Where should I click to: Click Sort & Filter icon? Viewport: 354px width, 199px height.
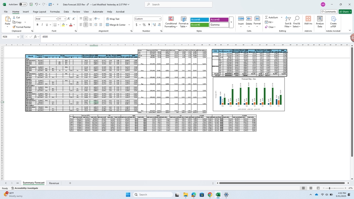tap(288, 19)
